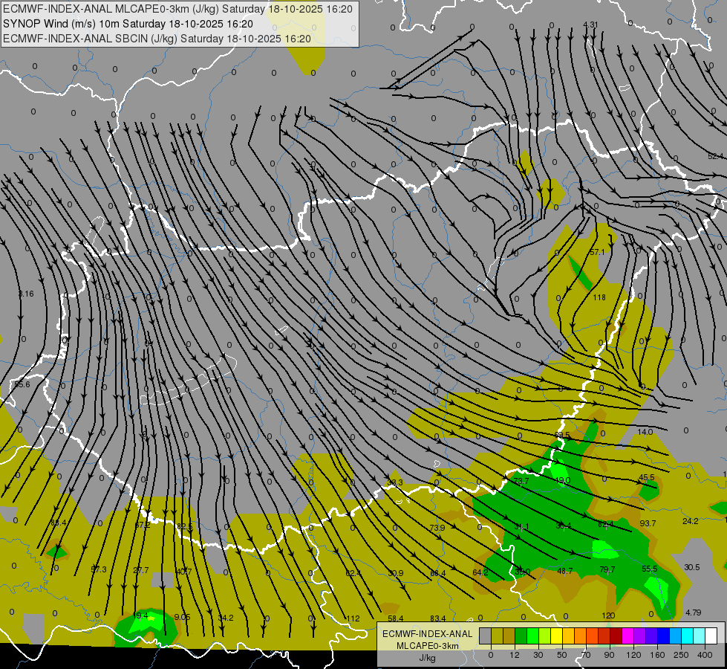This screenshot has width=727, height=669.
Task: Click the magenta swatch right of tick 120
Action: (x=627, y=636)
